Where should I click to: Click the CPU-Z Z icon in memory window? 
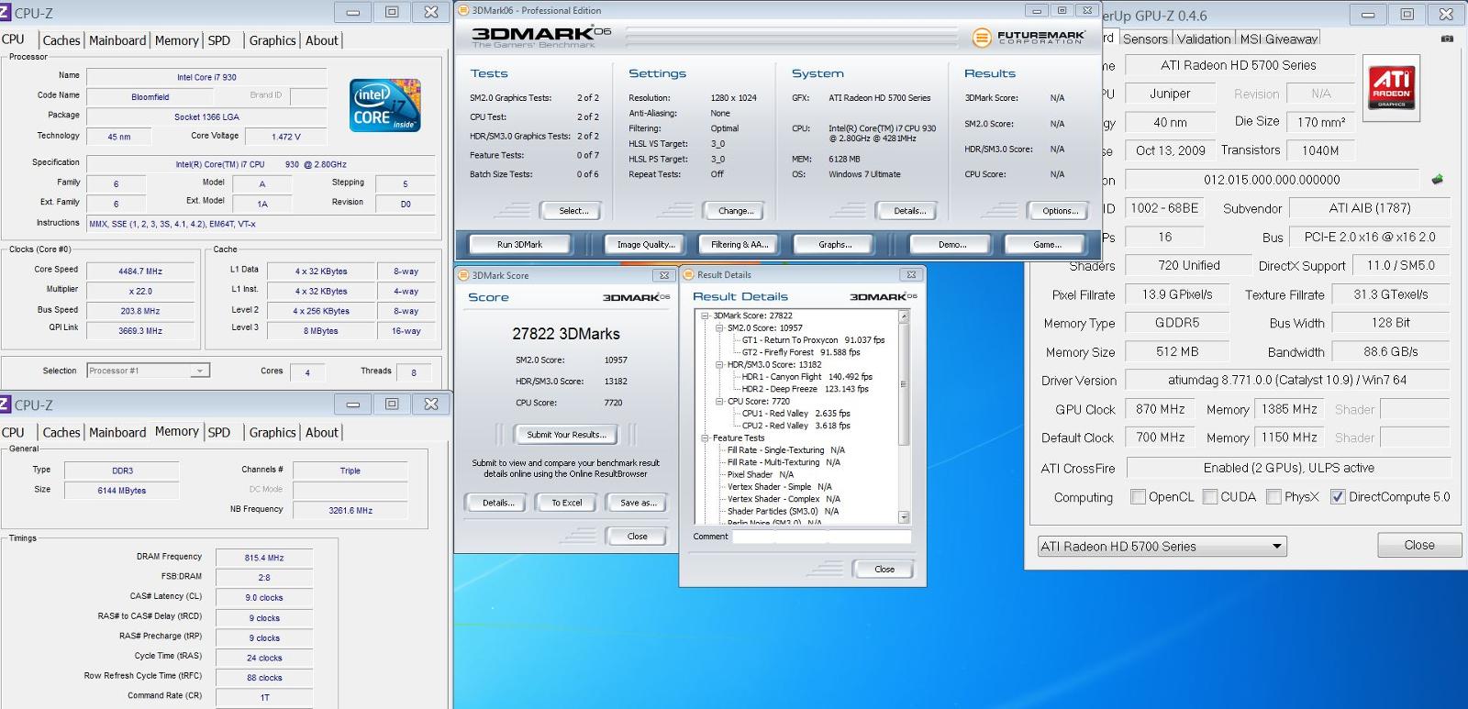coord(5,404)
